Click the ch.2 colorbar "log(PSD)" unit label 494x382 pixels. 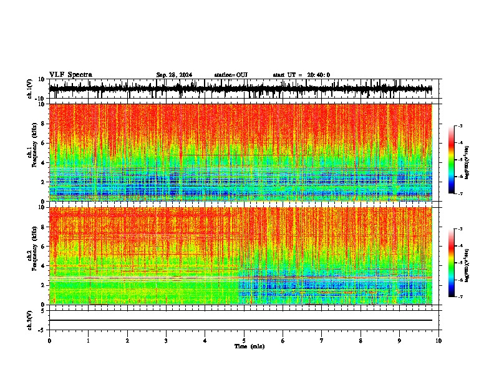point(467,265)
